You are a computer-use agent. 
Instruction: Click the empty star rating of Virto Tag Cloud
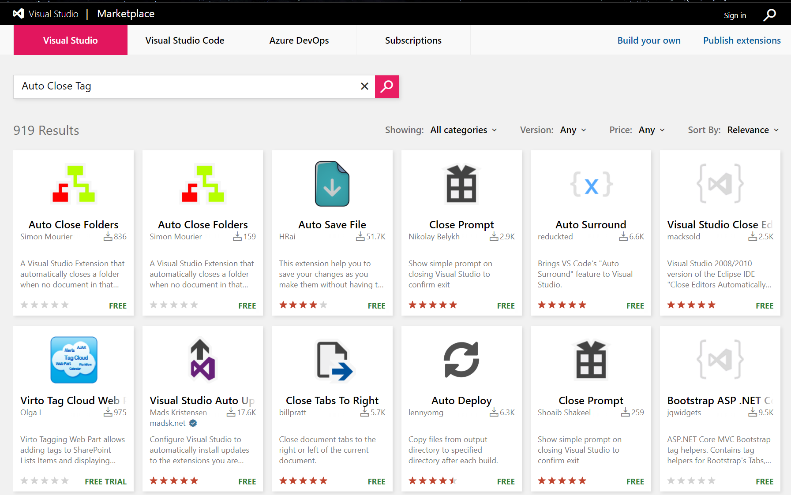[45, 481]
